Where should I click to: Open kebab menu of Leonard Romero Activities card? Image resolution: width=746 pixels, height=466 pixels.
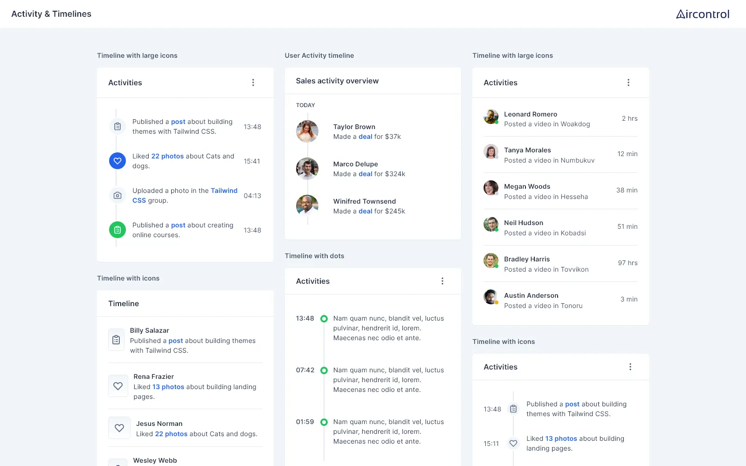tap(629, 82)
